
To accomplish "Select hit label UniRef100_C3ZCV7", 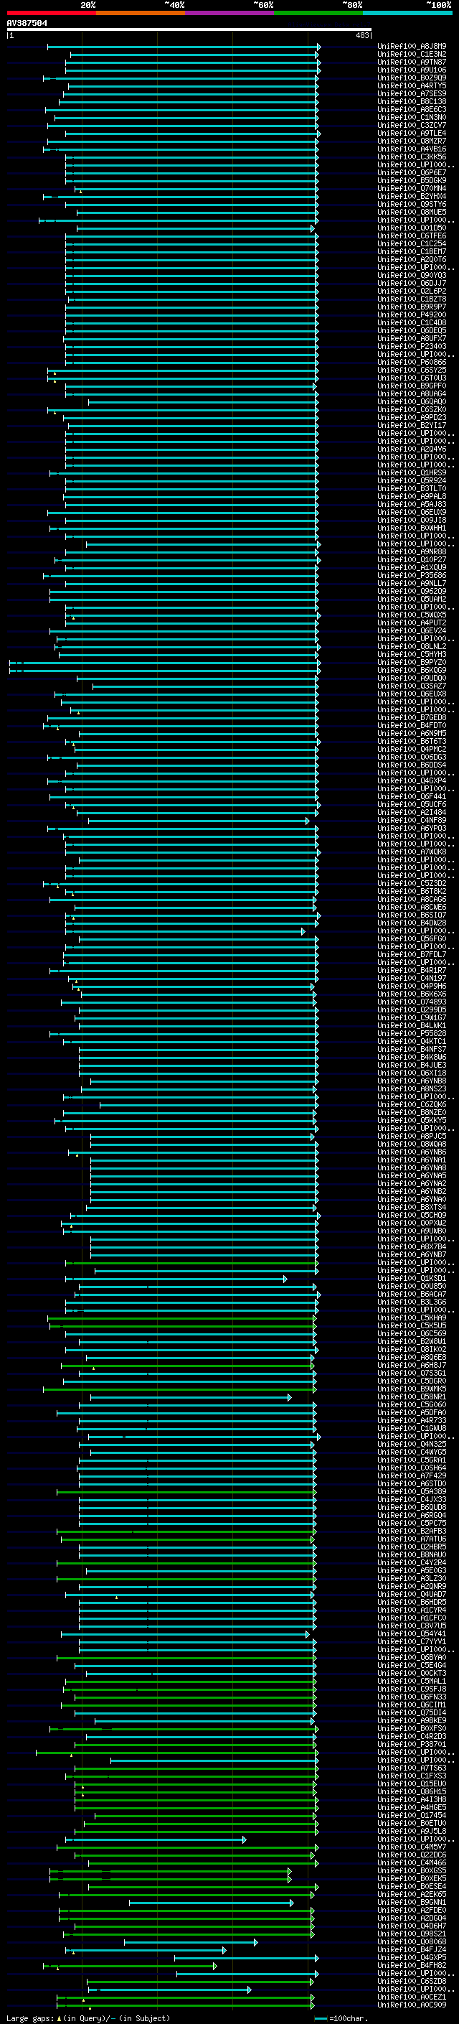I will (412, 125).
